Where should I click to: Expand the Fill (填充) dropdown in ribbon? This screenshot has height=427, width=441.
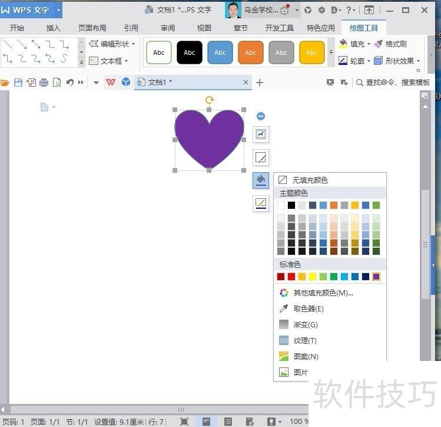[369, 44]
